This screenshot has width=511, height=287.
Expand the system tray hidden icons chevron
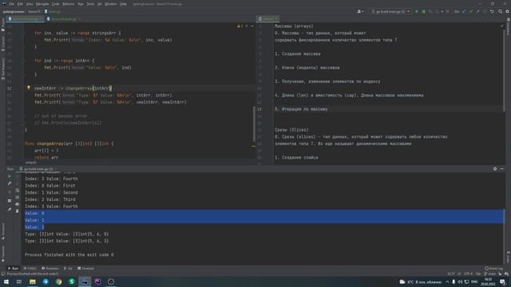tap(447, 281)
